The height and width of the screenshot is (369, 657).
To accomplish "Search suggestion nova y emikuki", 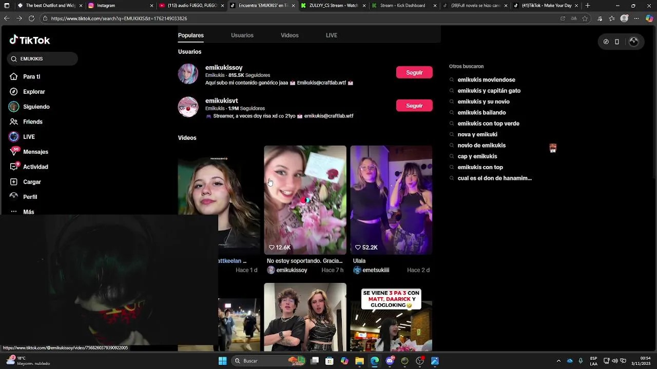I will (477, 134).
